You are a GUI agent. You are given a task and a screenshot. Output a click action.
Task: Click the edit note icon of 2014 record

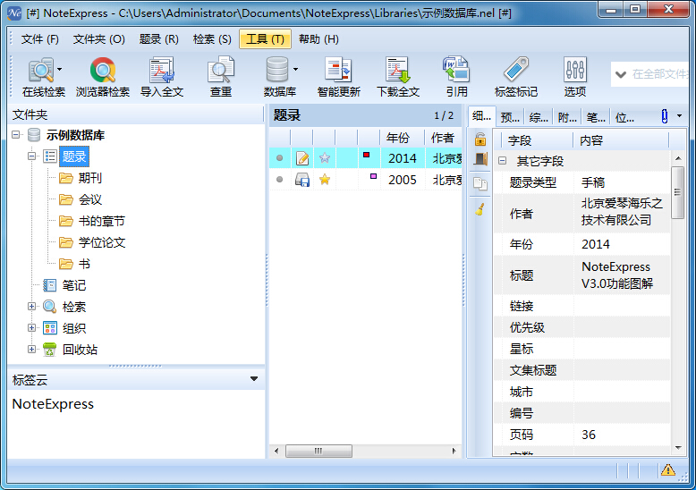302,158
